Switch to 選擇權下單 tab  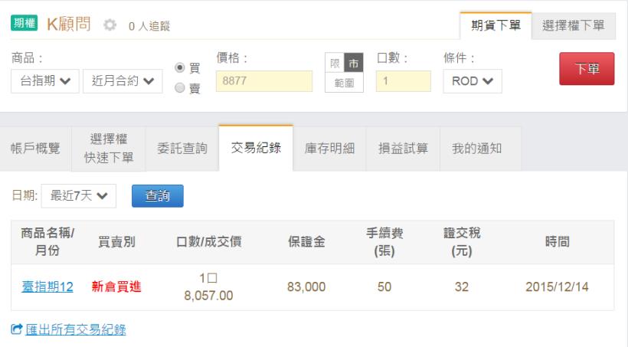click(x=574, y=25)
